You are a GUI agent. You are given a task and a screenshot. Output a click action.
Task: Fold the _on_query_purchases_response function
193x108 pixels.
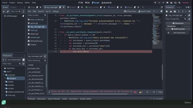coord(59,32)
